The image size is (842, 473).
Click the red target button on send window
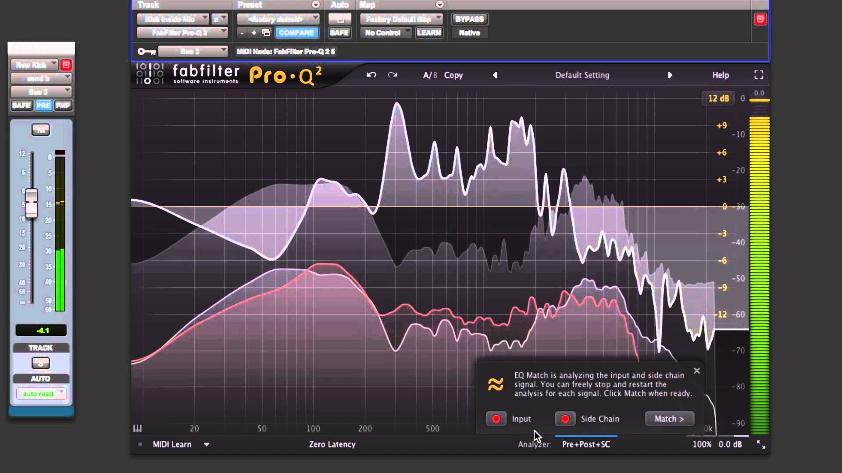(66, 65)
